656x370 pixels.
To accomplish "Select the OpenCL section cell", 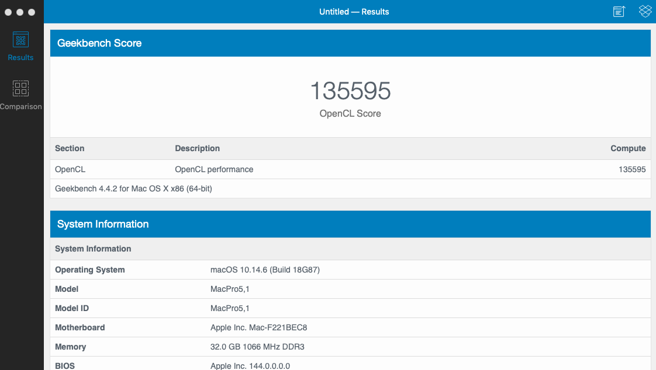I will click(70, 170).
